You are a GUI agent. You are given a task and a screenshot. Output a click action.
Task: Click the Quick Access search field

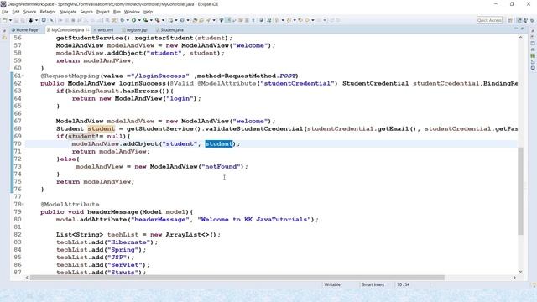pyautogui.click(x=489, y=20)
